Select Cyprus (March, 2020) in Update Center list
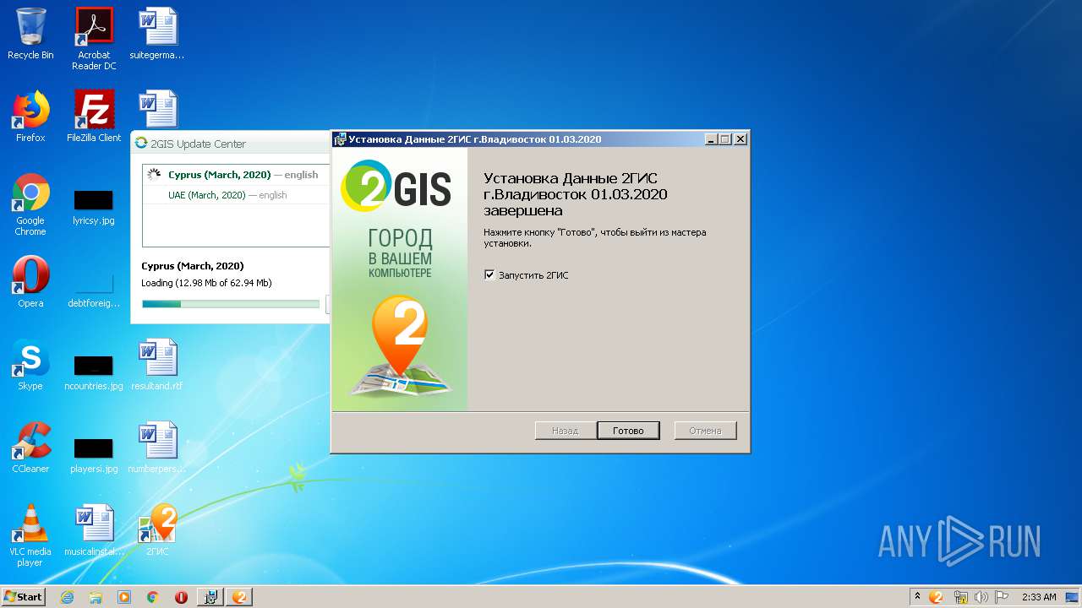The width and height of the screenshot is (1082, 608). 235,175
